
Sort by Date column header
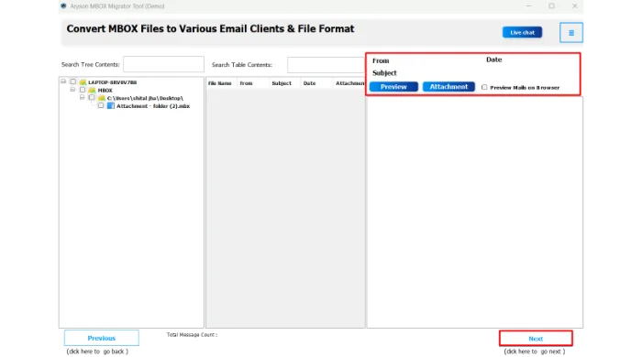point(316,83)
